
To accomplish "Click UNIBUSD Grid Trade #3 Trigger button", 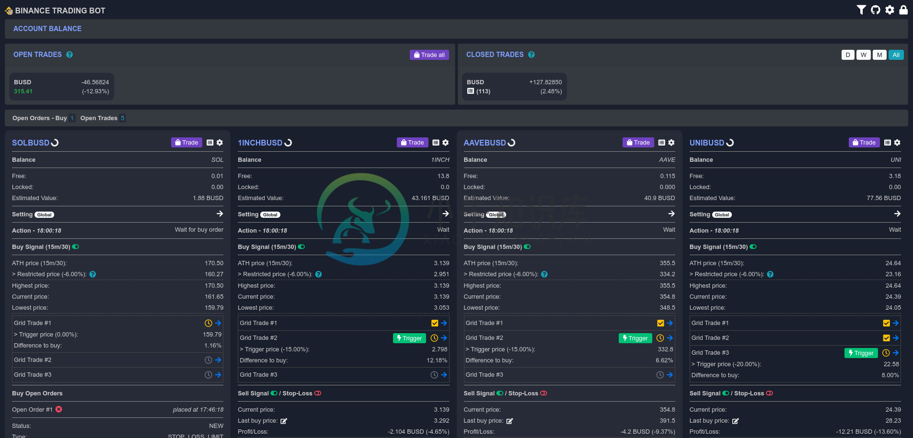I will pos(861,353).
